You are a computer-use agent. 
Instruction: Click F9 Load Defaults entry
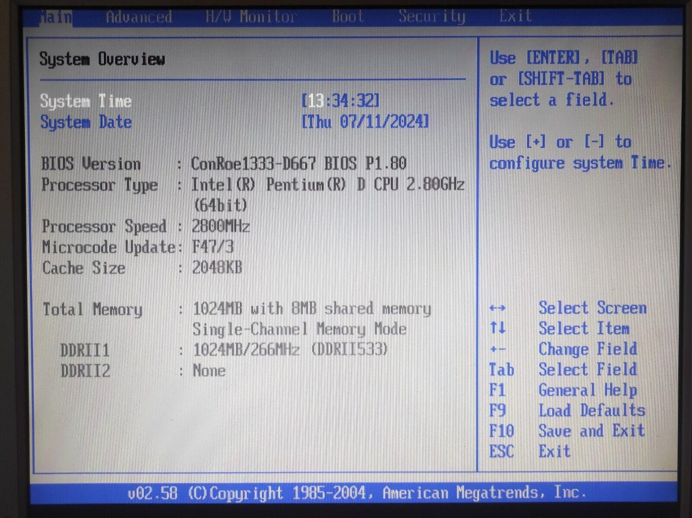pyautogui.click(x=567, y=411)
